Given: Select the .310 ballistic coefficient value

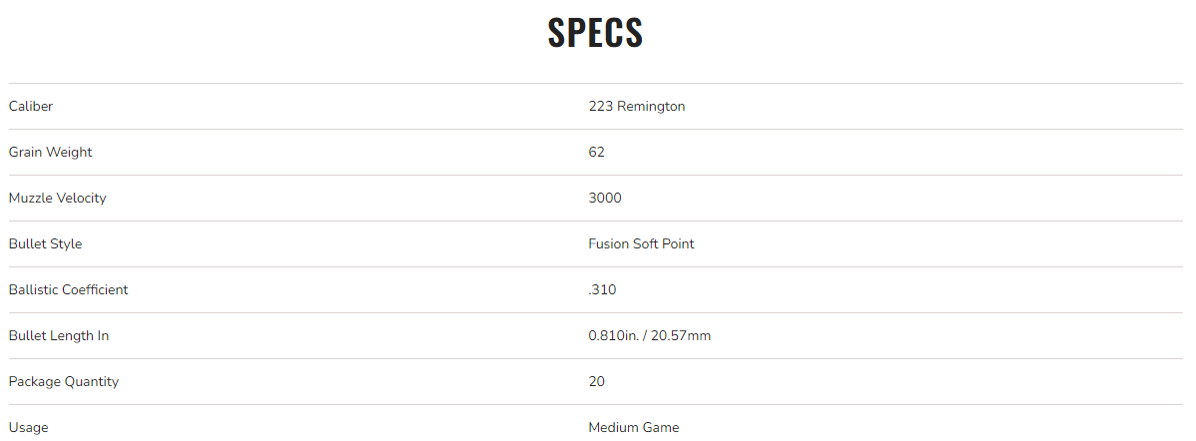Looking at the screenshot, I should 602,289.
